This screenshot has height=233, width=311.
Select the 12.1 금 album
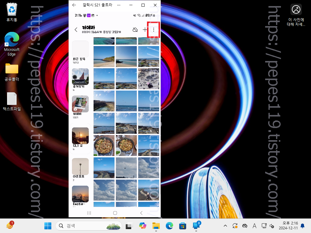click(x=80, y=139)
